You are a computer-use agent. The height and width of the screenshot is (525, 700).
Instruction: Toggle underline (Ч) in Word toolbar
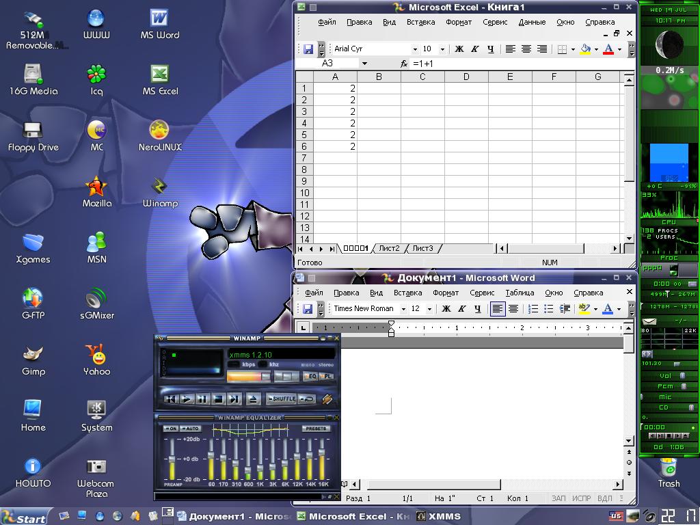[x=478, y=309]
